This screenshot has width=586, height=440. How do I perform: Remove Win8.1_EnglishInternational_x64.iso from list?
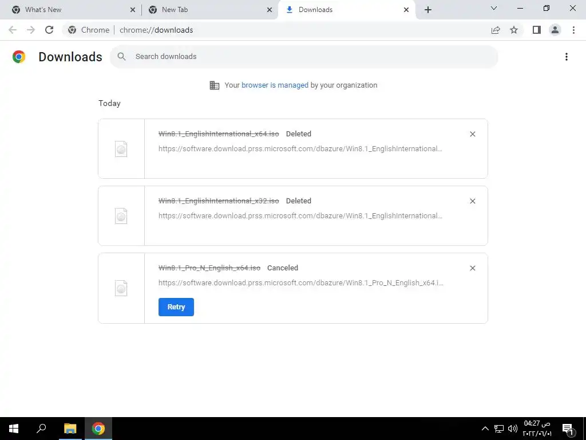472,134
